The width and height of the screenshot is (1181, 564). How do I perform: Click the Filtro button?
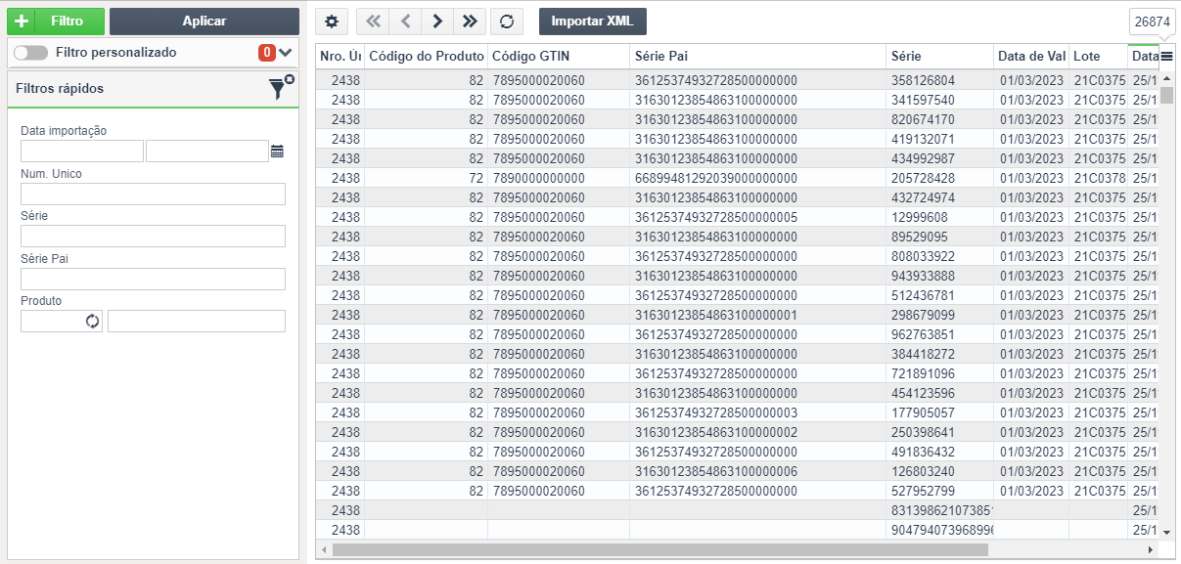(56, 21)
